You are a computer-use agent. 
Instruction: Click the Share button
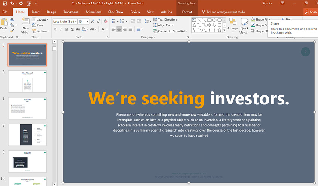[311, 12]
